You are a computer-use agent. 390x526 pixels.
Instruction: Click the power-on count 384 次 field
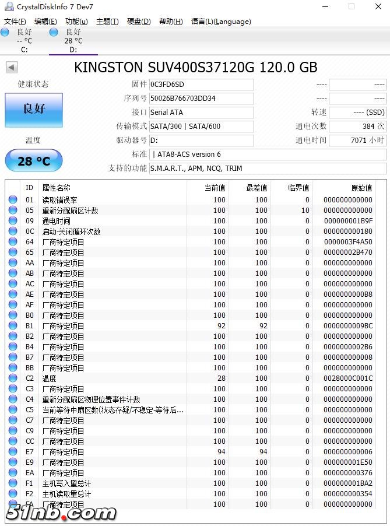357,127
